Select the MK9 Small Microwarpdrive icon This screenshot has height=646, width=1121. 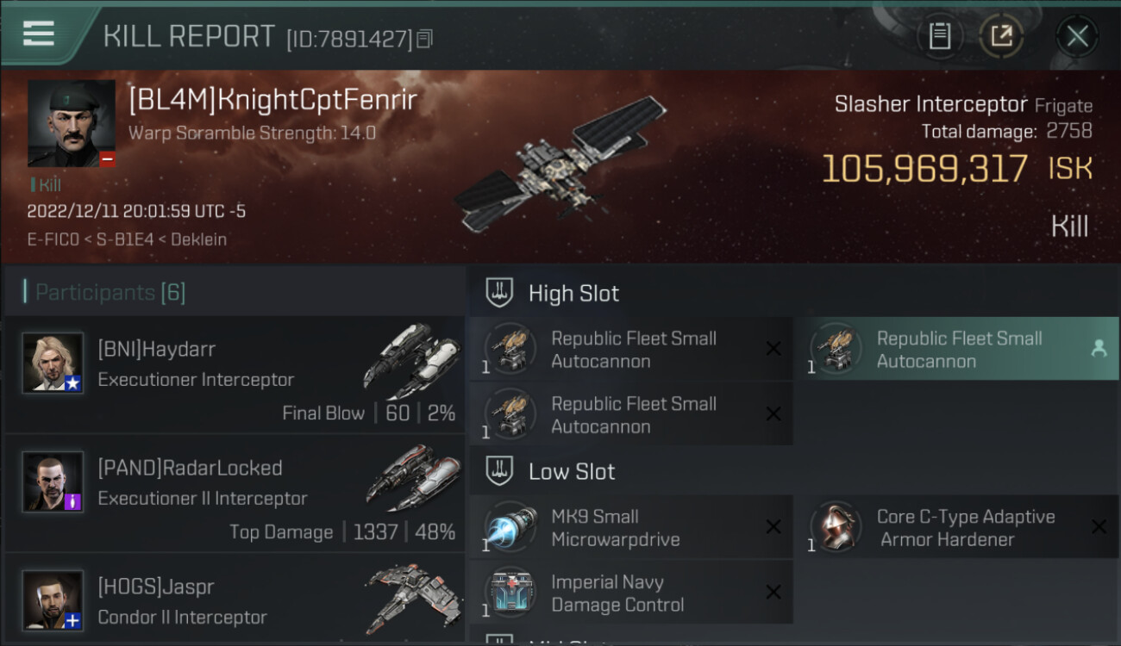pyautogui.click(x=510, y=527)
